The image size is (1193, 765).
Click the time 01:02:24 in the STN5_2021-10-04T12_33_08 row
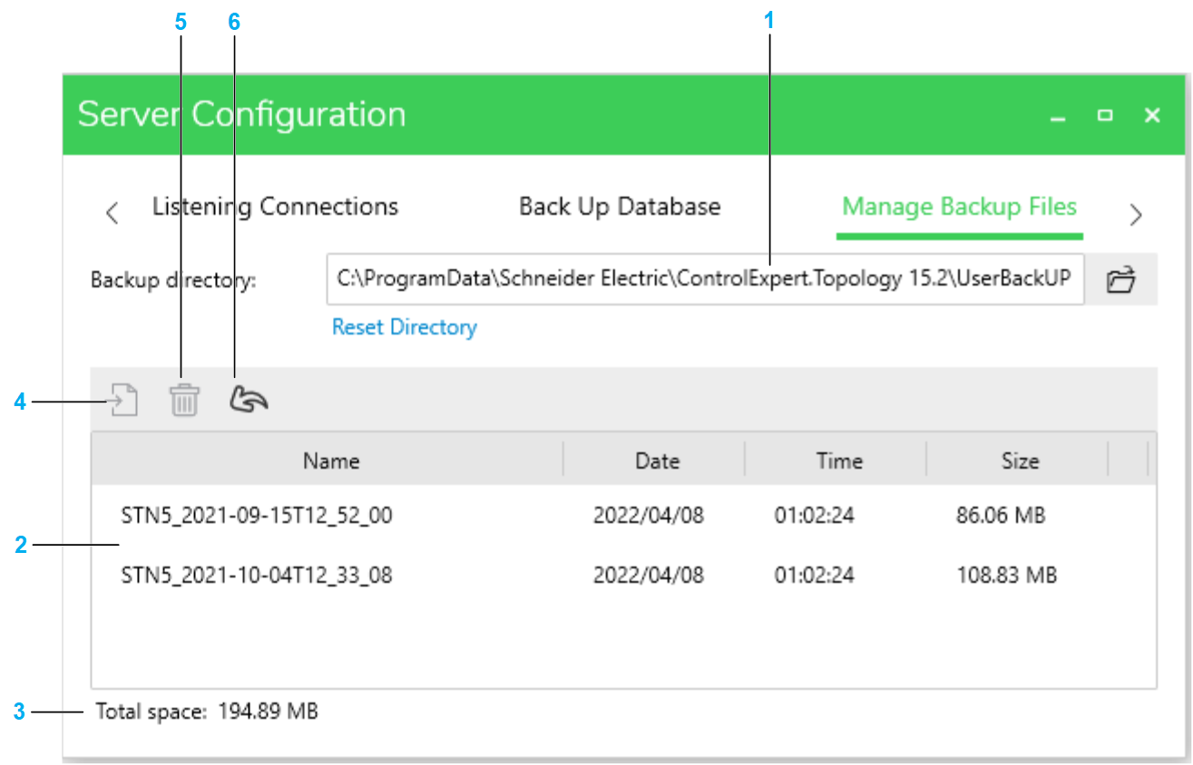click(814, 575)
